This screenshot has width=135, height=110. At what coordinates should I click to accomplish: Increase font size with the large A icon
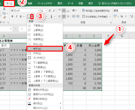(x=50, y=11)
